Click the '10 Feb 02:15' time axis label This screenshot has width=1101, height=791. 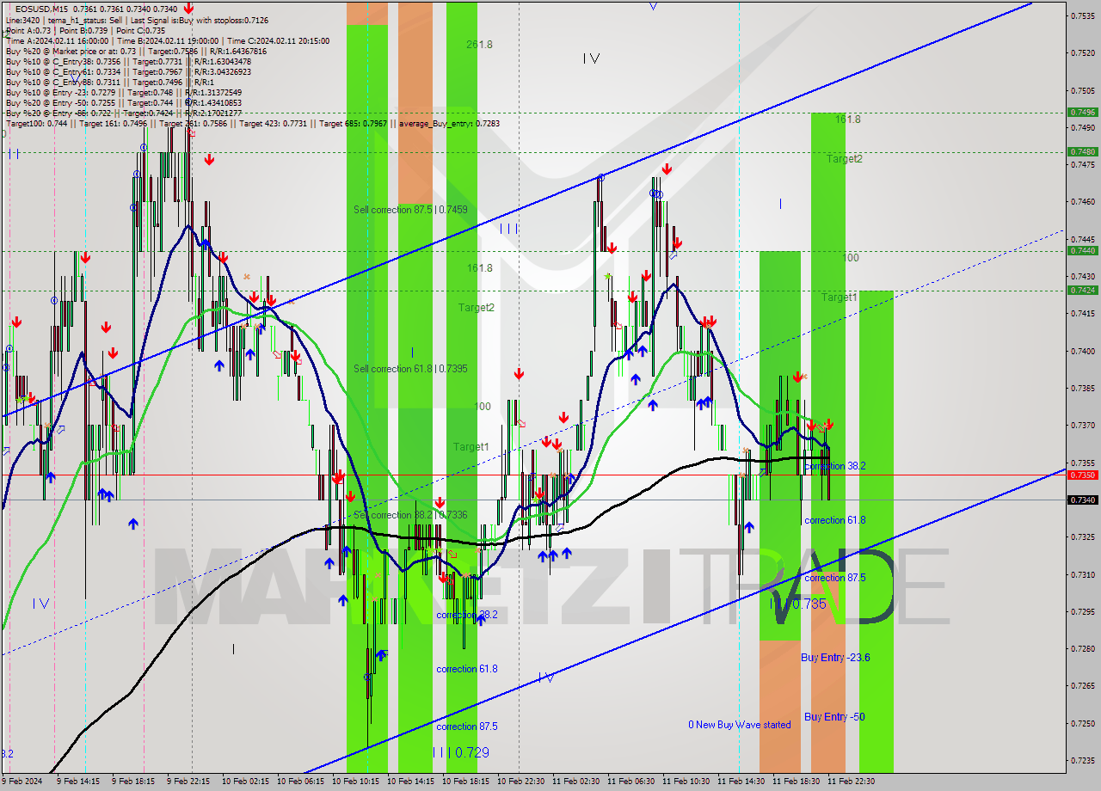click(x=247, y=782)
